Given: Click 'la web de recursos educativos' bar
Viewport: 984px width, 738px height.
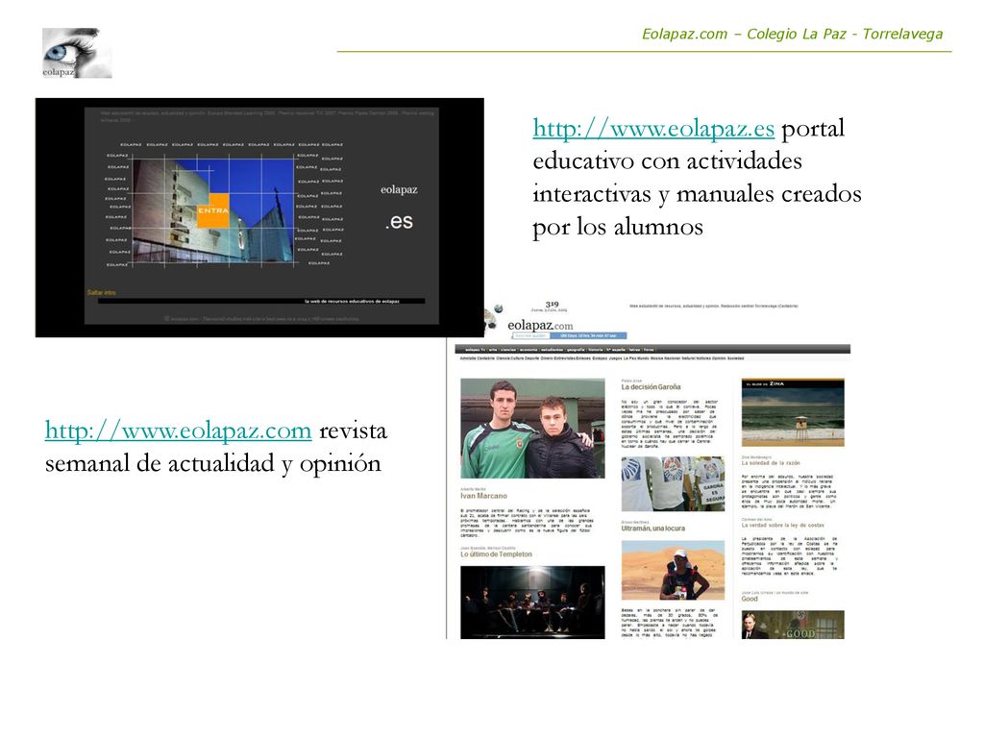Looking at the screenshot, I should [261, 301].
